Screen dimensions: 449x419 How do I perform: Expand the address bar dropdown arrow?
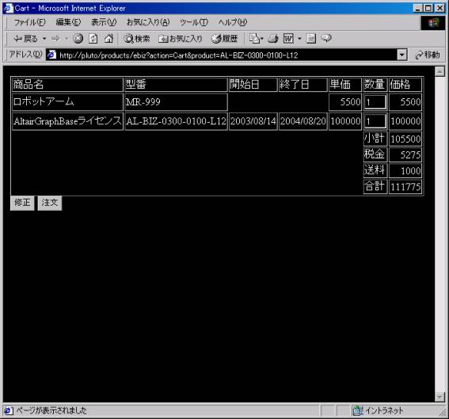pyautogui.click(x=401, y=55)
